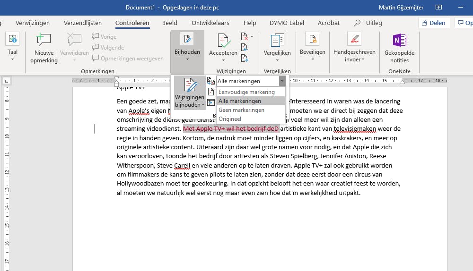Image resolution: width=473 pixels, height=271 pixels.
Task: Click the misspelled word Carell
Action: (x=182, y=165)
